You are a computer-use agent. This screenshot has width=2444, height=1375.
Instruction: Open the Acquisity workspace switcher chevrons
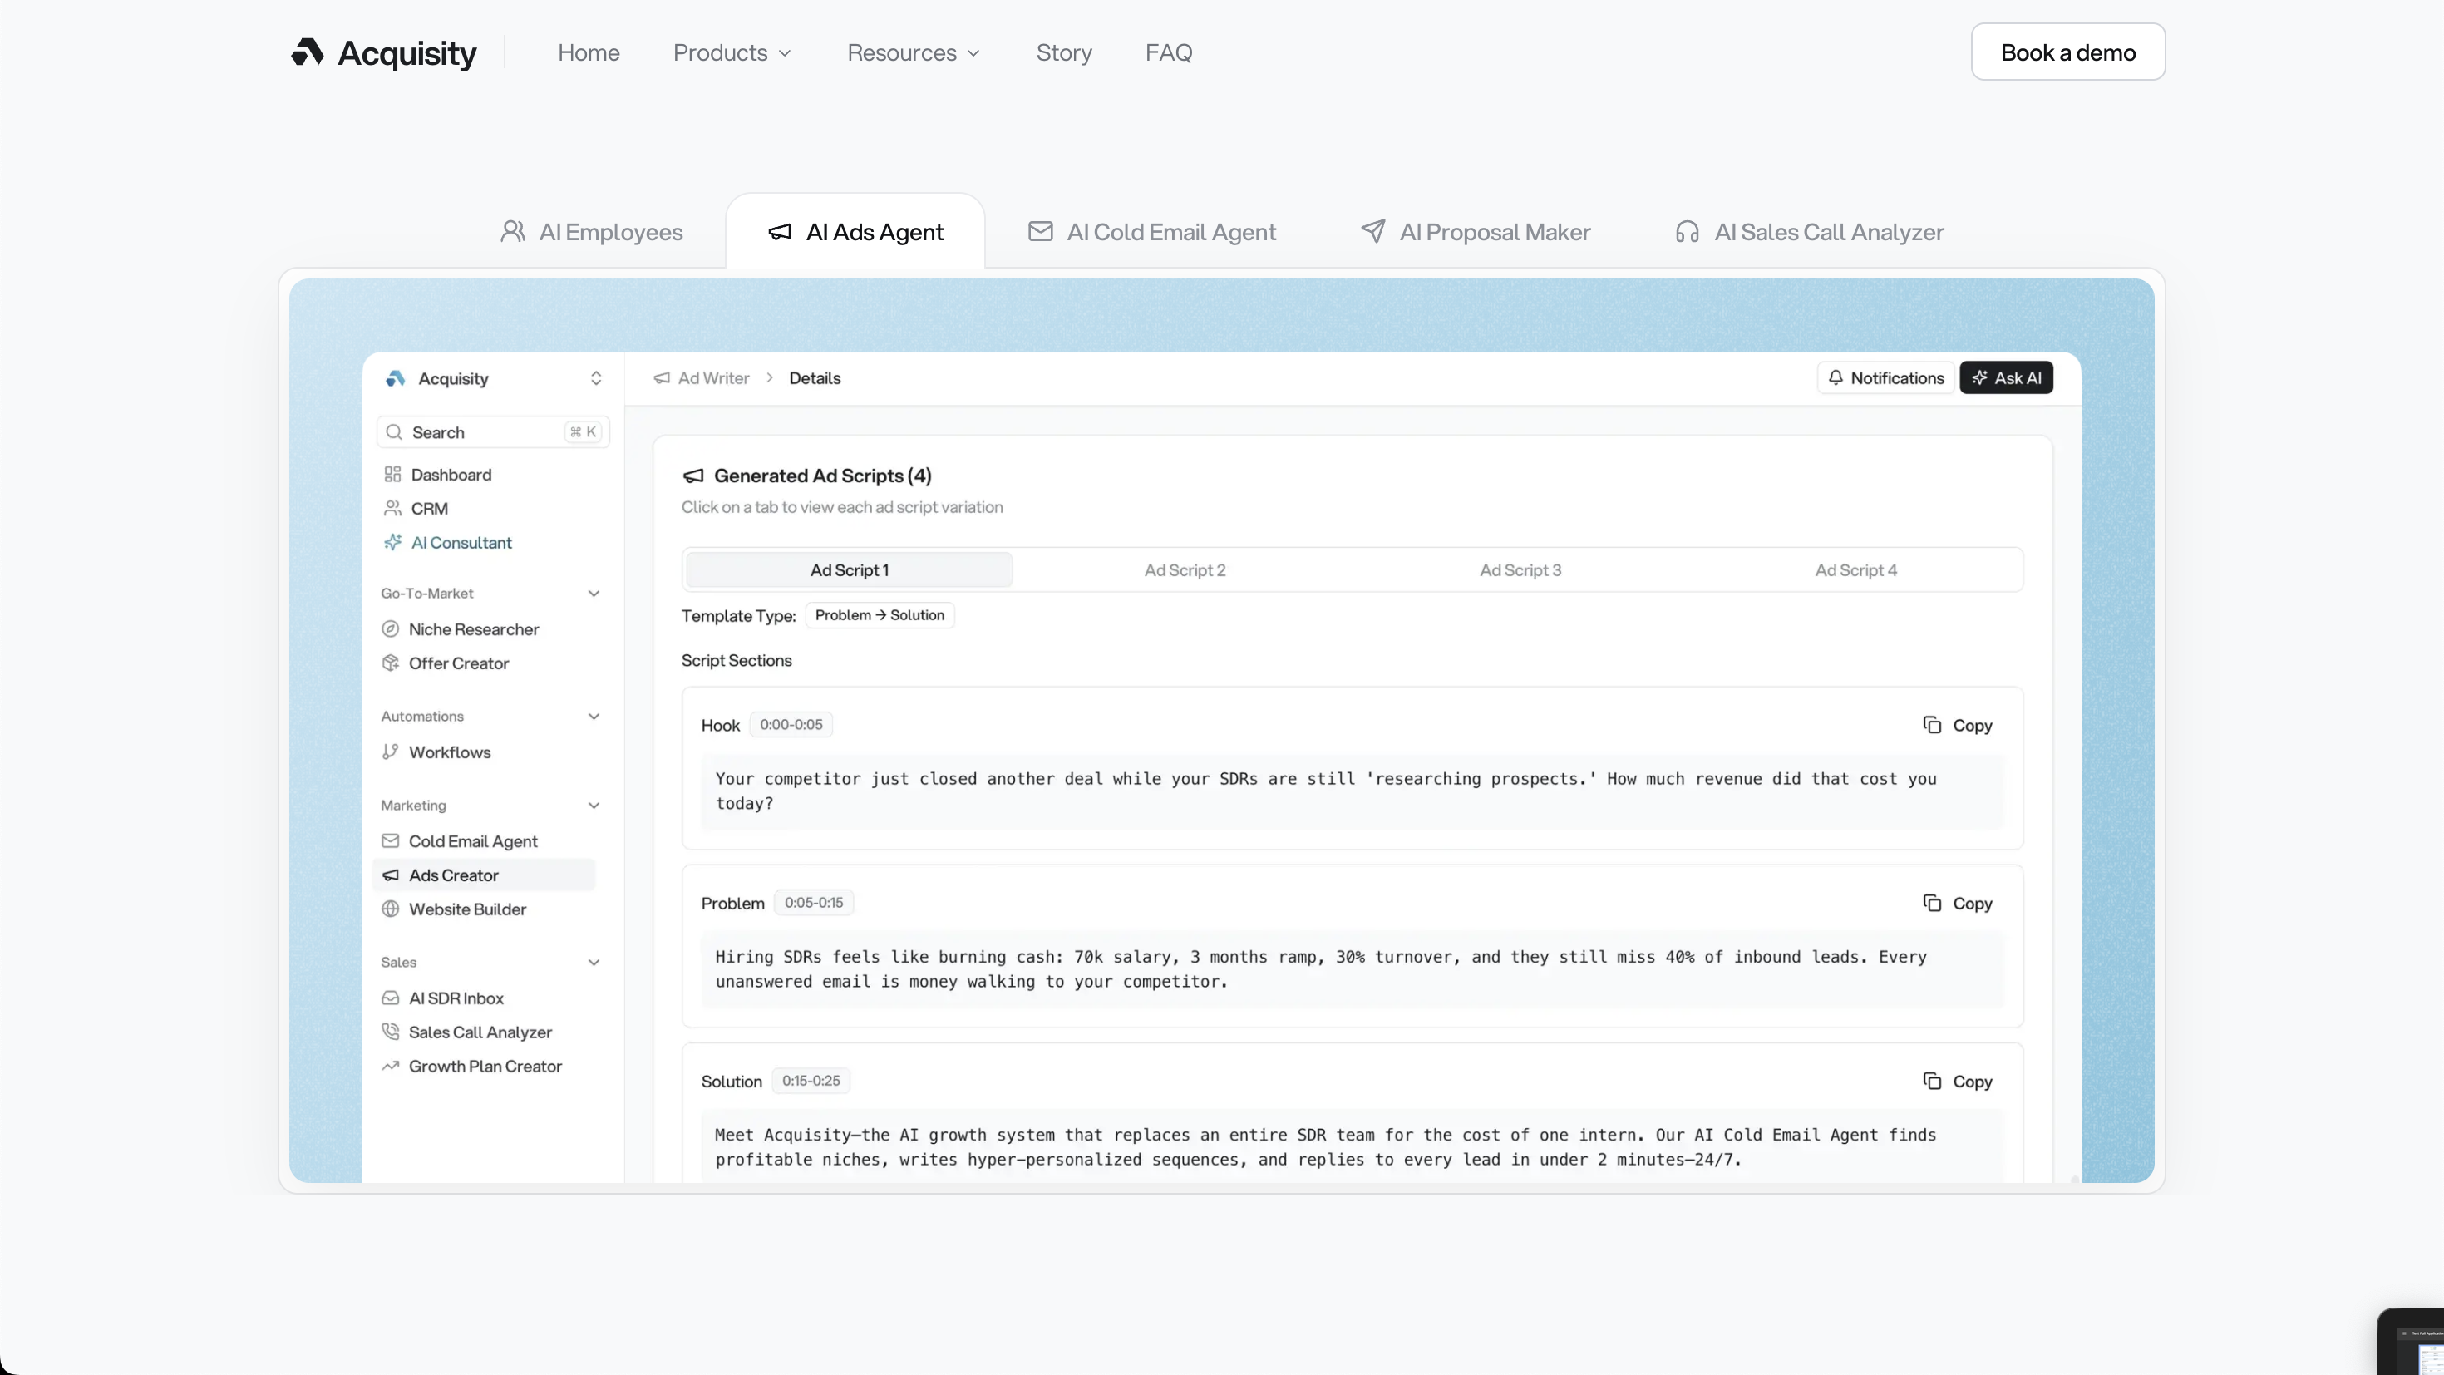(x=596, y=377)
